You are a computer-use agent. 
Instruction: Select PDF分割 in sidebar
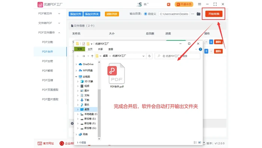[48, 42]
